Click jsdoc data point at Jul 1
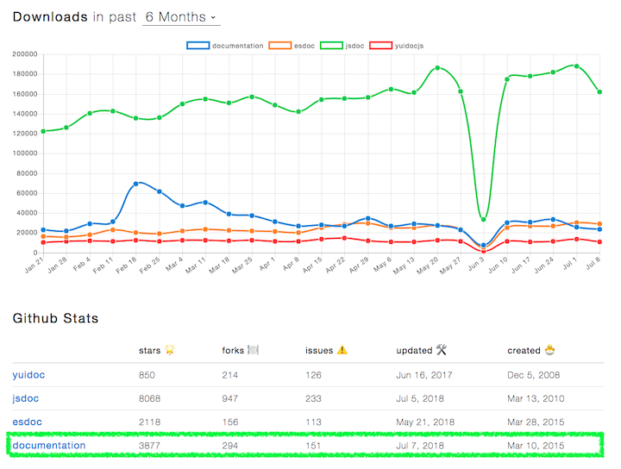 click(577, 66)
